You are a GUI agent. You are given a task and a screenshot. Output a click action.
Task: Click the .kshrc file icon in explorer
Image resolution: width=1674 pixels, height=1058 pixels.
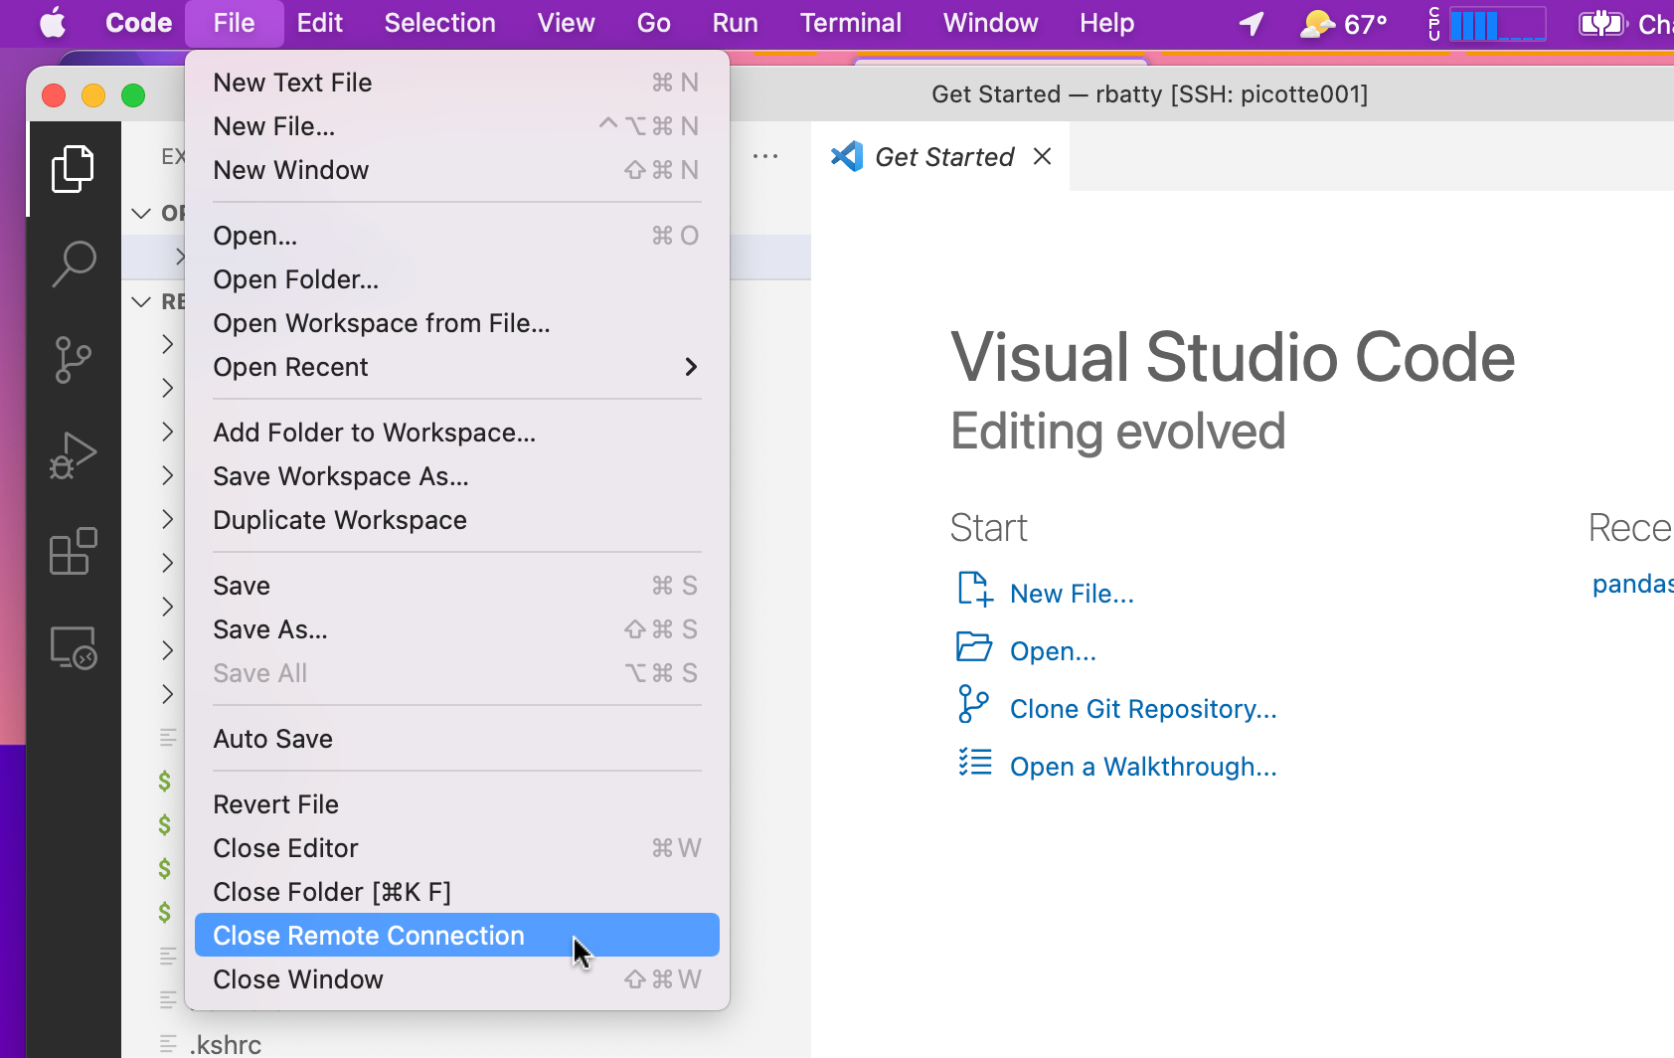click(x=169, y=1044)
